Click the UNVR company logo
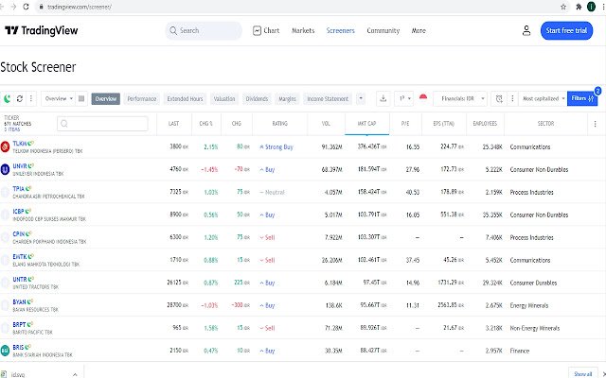The image size is (606, 378). pos(5,169)
